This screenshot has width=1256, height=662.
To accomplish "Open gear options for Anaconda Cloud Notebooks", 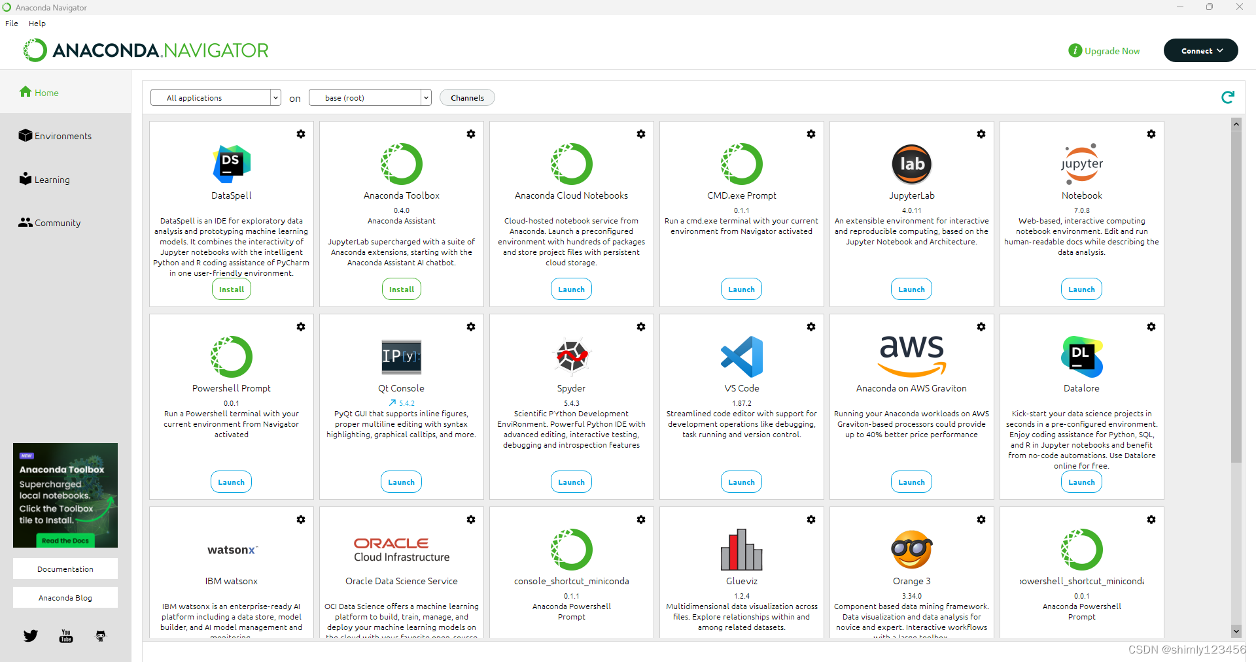I will pyautogui.click(x=641, y=134).
